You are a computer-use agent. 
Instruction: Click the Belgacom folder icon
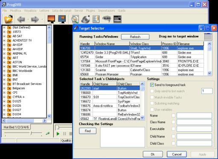(x=9, y=88)
